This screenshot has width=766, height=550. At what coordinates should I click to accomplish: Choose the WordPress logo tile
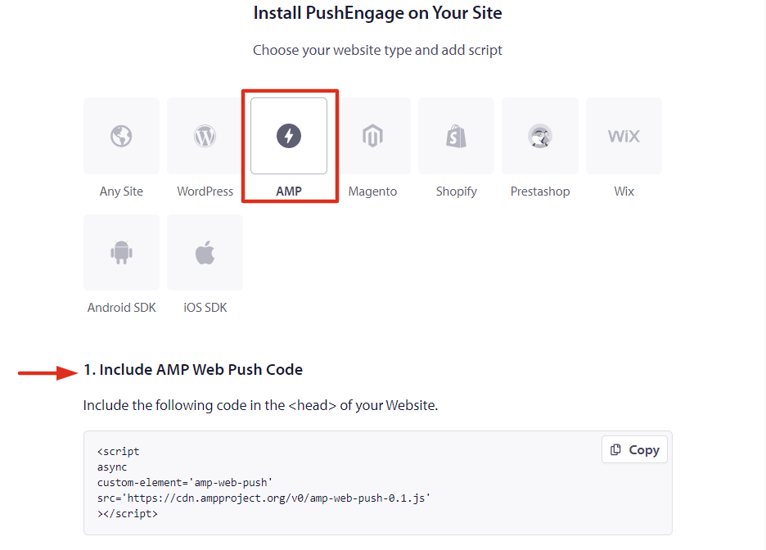pyautogui.click(x=205, y=136)
